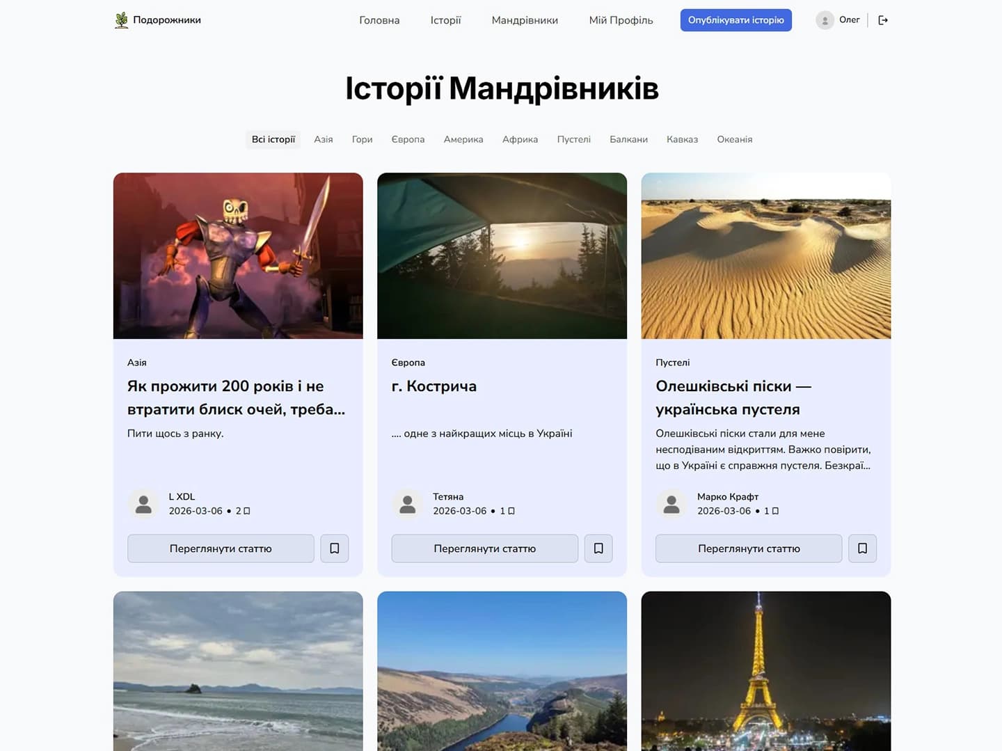
Task: Click L XDL's author avatar icon
Action: pyautogui.click(x=143, y=503)
